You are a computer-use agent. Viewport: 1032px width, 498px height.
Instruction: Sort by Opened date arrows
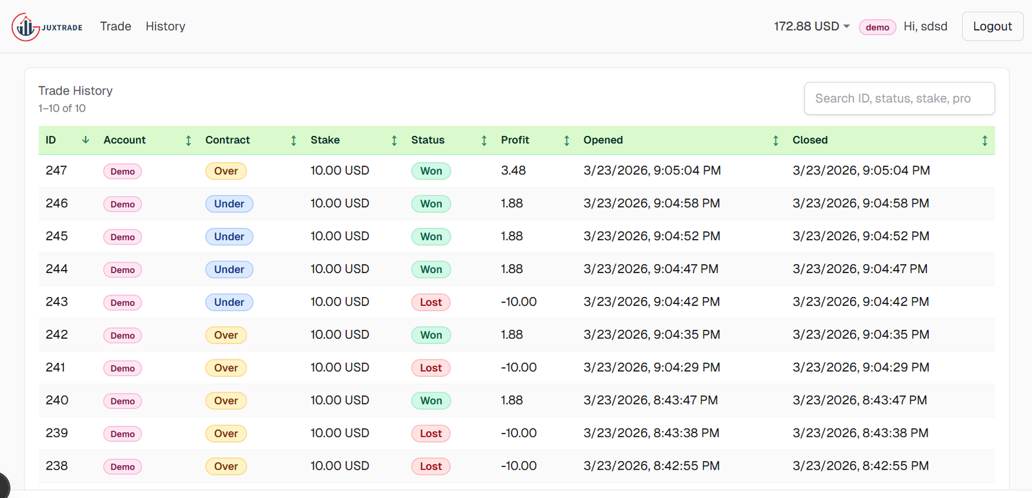click(x=775, y=140)
